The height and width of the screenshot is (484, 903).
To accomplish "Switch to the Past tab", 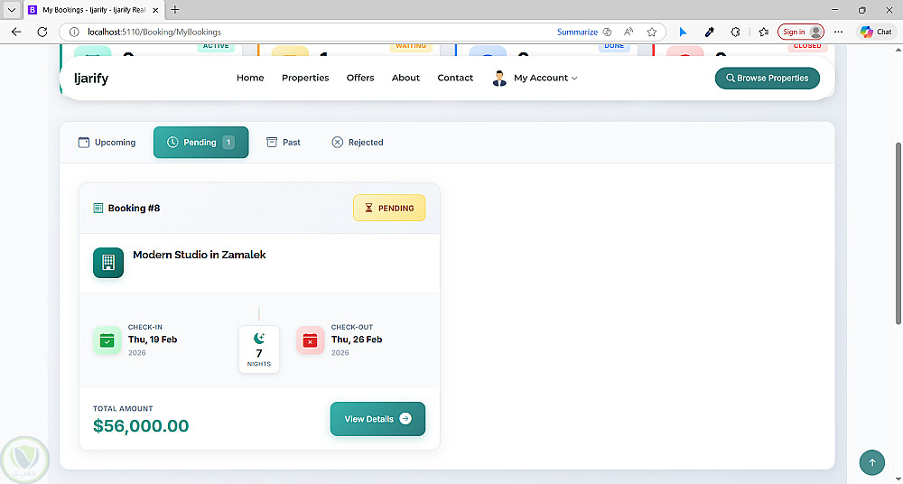I will pyautogui.click(x=284, y=143).
